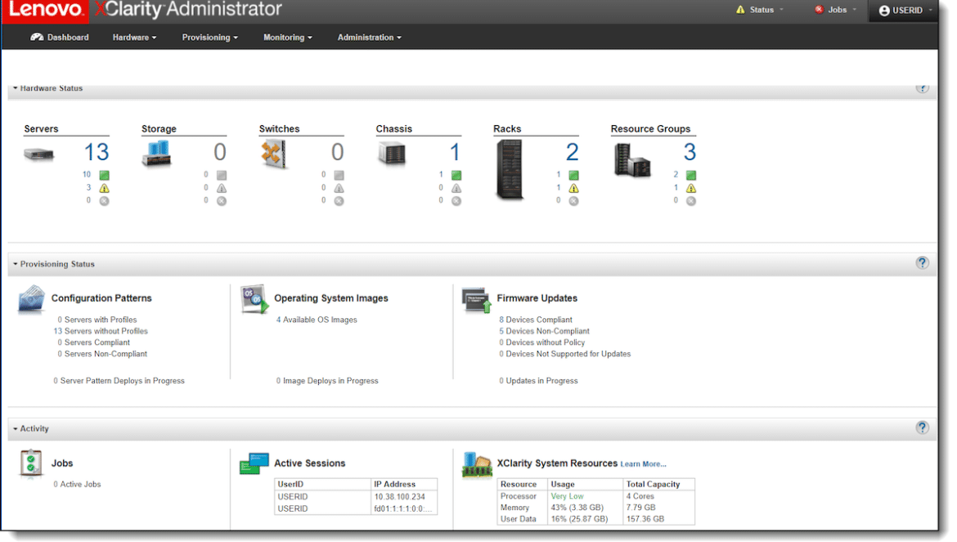Image resolution: width=957 pixels, height=542 pixels.
Task: Click the IP address 10.38.100.234 cell
Action: pyautogui.click(x=403, y=497)
